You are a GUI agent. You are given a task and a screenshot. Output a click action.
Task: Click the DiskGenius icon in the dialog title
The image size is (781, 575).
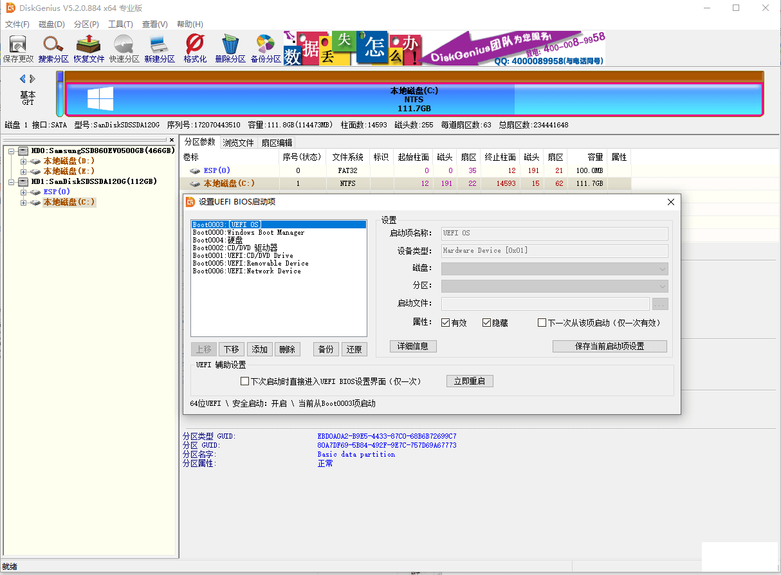[x=190, y=202]
